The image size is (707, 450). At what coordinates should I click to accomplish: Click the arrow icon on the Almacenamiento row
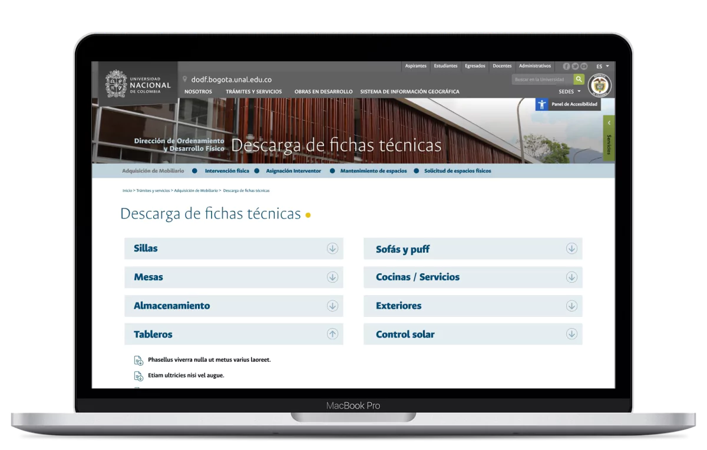pyautogui.click(x=332, y=306)
